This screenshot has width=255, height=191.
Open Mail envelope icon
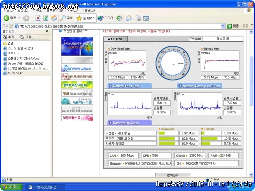tap(129, 18)
